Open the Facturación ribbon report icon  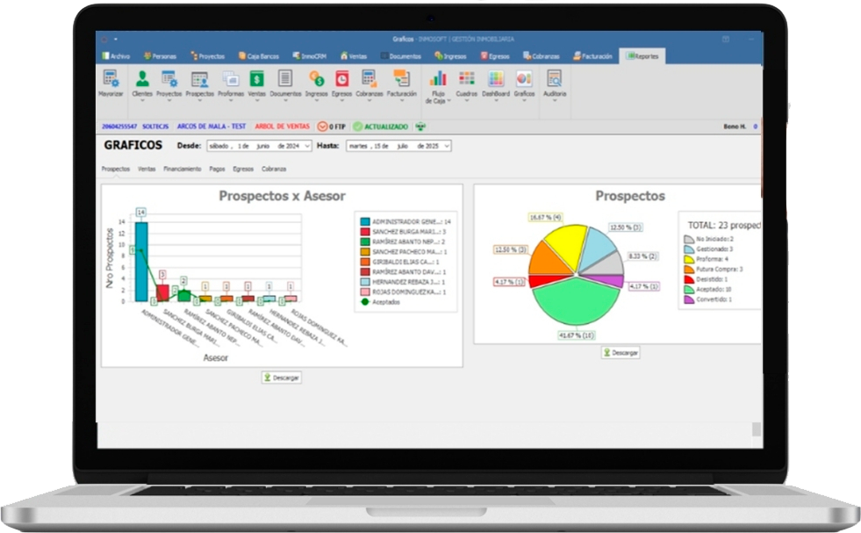point(401,79)
